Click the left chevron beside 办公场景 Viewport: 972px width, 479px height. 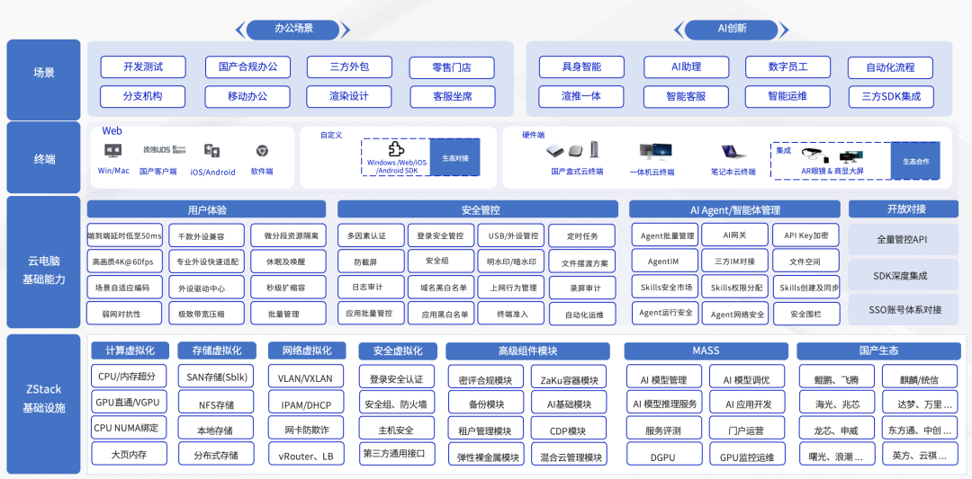click(x=241, y=29)
